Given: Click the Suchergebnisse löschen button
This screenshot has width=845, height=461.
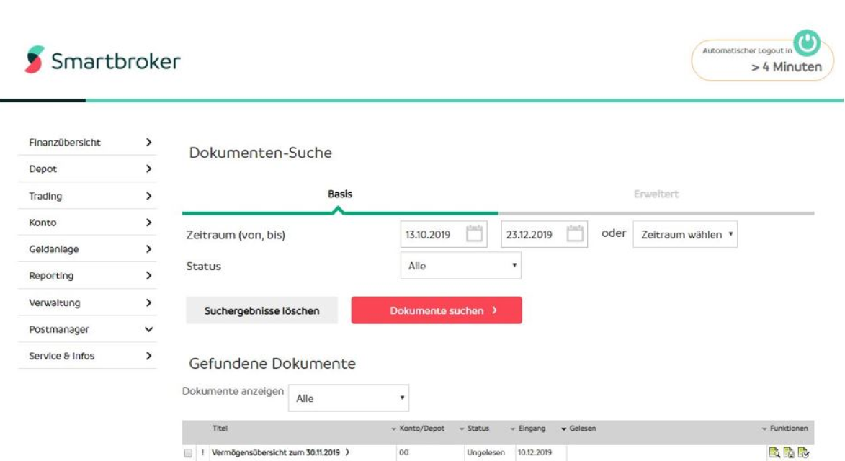Looking at the screenshot, I should 262,310.
